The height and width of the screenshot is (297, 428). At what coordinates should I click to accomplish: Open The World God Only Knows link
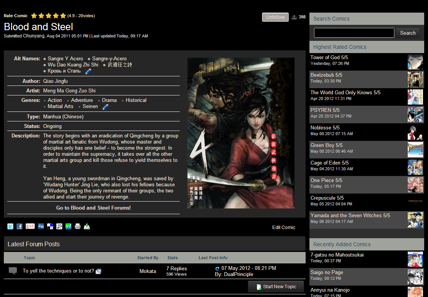(x=345, y=93)
